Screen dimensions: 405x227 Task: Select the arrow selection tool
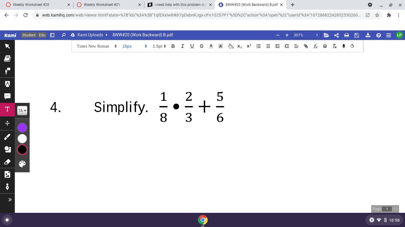[7, 46]
